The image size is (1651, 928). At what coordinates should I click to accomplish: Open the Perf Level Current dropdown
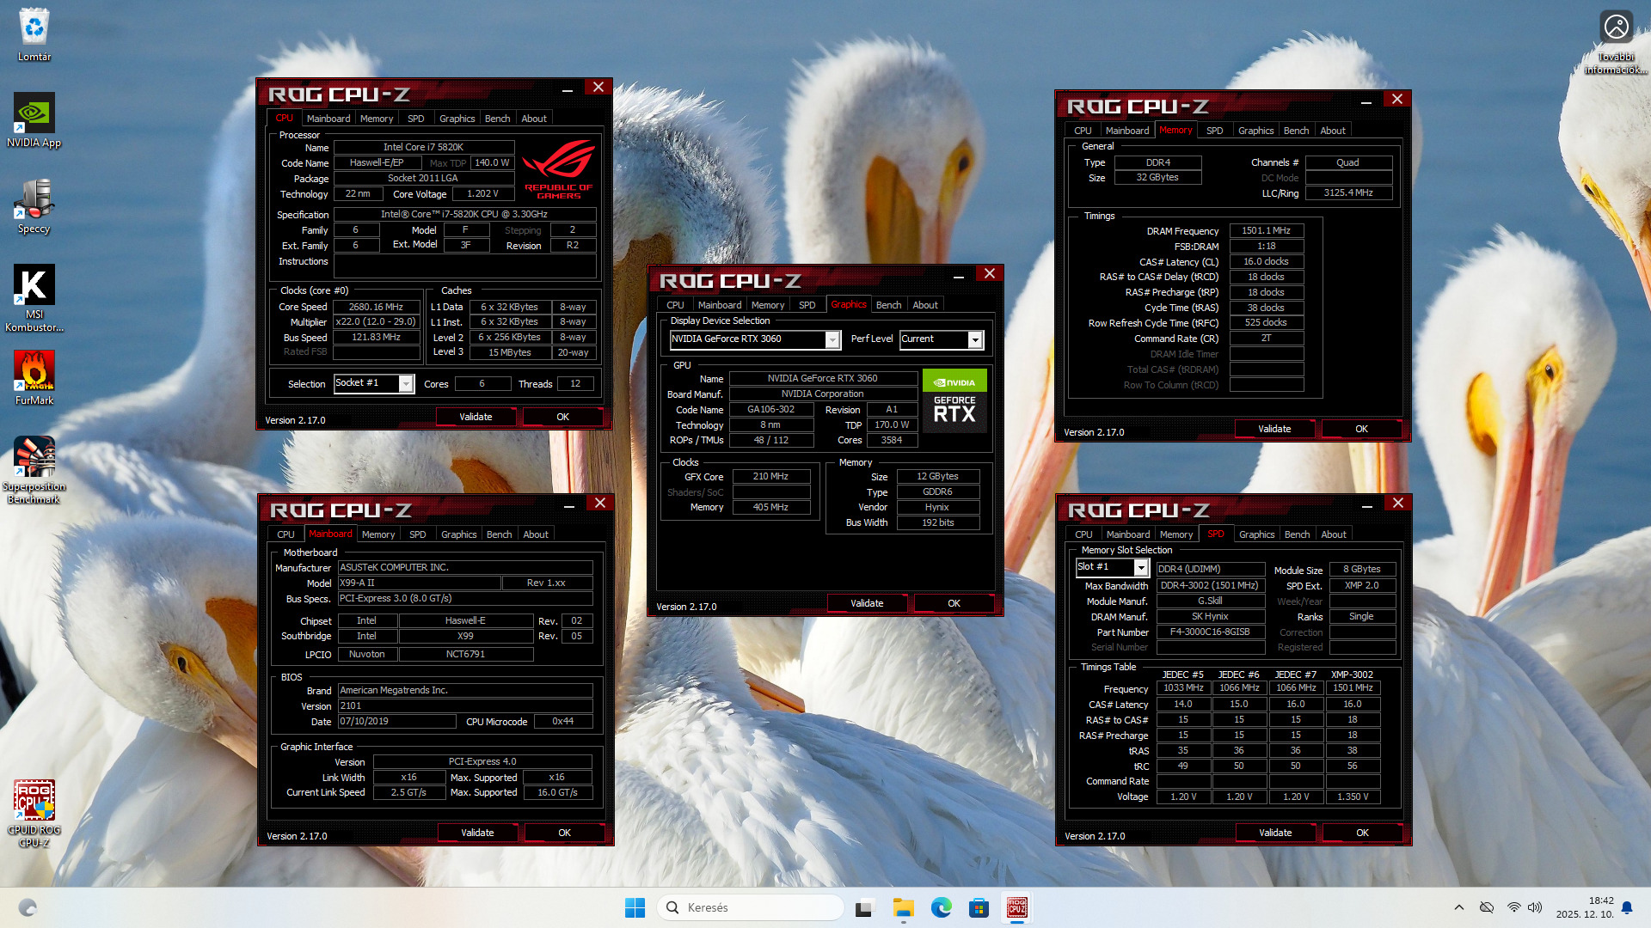coord(975,339)
